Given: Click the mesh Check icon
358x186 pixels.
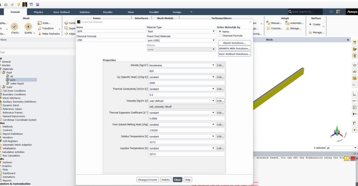Looking at the screenshot, I should pos(15,27).
